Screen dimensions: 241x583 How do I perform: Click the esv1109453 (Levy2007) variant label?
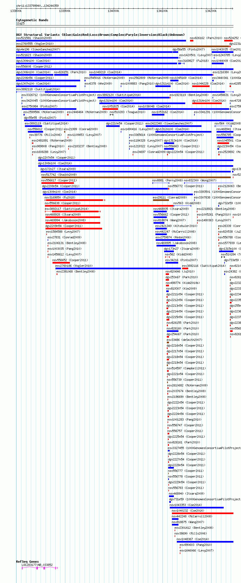point(84,135)
